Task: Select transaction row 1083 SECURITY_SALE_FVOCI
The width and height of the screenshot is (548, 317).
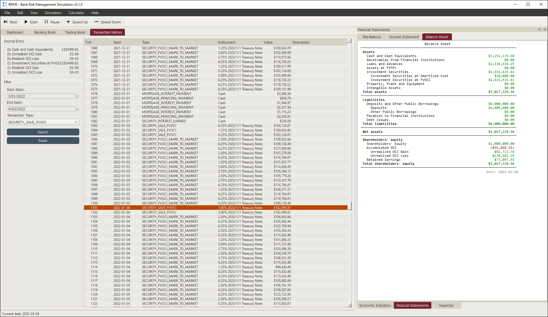Action: pos(216,126)
